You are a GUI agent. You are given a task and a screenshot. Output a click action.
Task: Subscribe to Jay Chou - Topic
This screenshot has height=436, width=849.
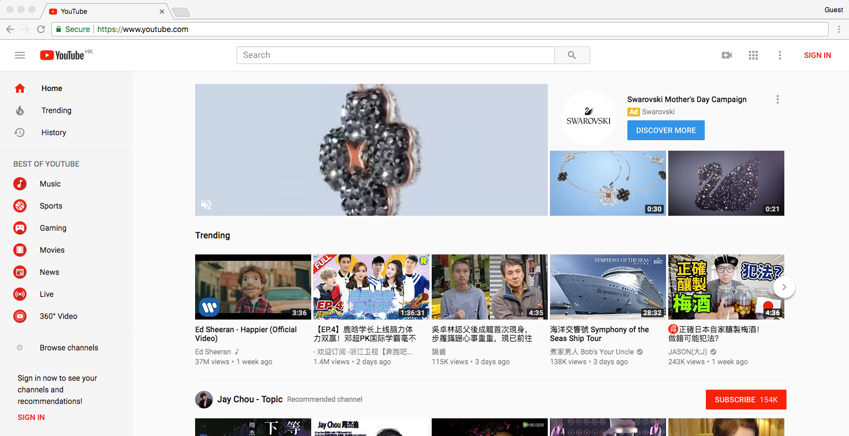click(x=746, y=400)
